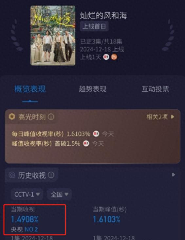Image resolution: width=185 pixels, height=240 pixels.
Task: Switch to the 趋势表现 tab
Action: (x=92, y=89)
